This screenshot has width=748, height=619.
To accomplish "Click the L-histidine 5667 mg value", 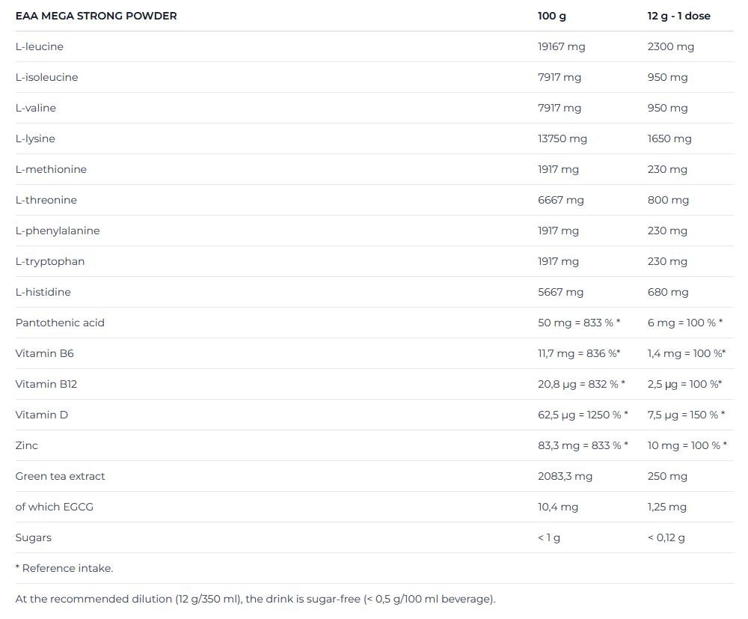I will (x=560, y=292).
